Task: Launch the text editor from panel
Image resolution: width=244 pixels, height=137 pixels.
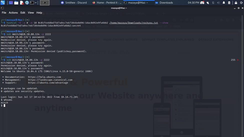Action: [x=22, y=3]
